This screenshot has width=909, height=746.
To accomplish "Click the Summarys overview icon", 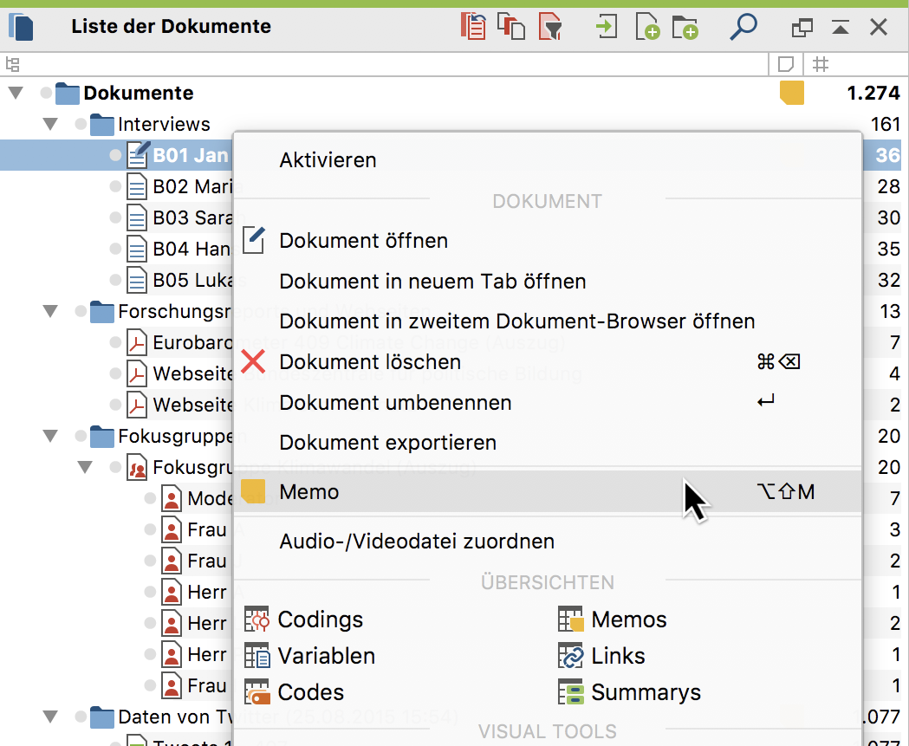I will coord(570,692).
